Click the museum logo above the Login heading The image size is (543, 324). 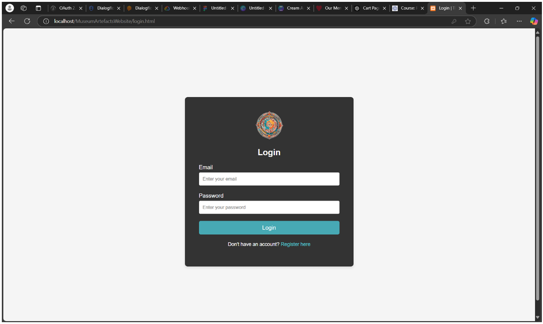[269, 125]
